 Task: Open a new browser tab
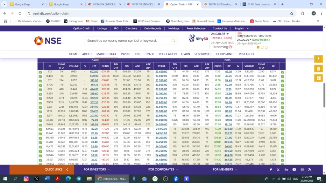coord(282,4)
